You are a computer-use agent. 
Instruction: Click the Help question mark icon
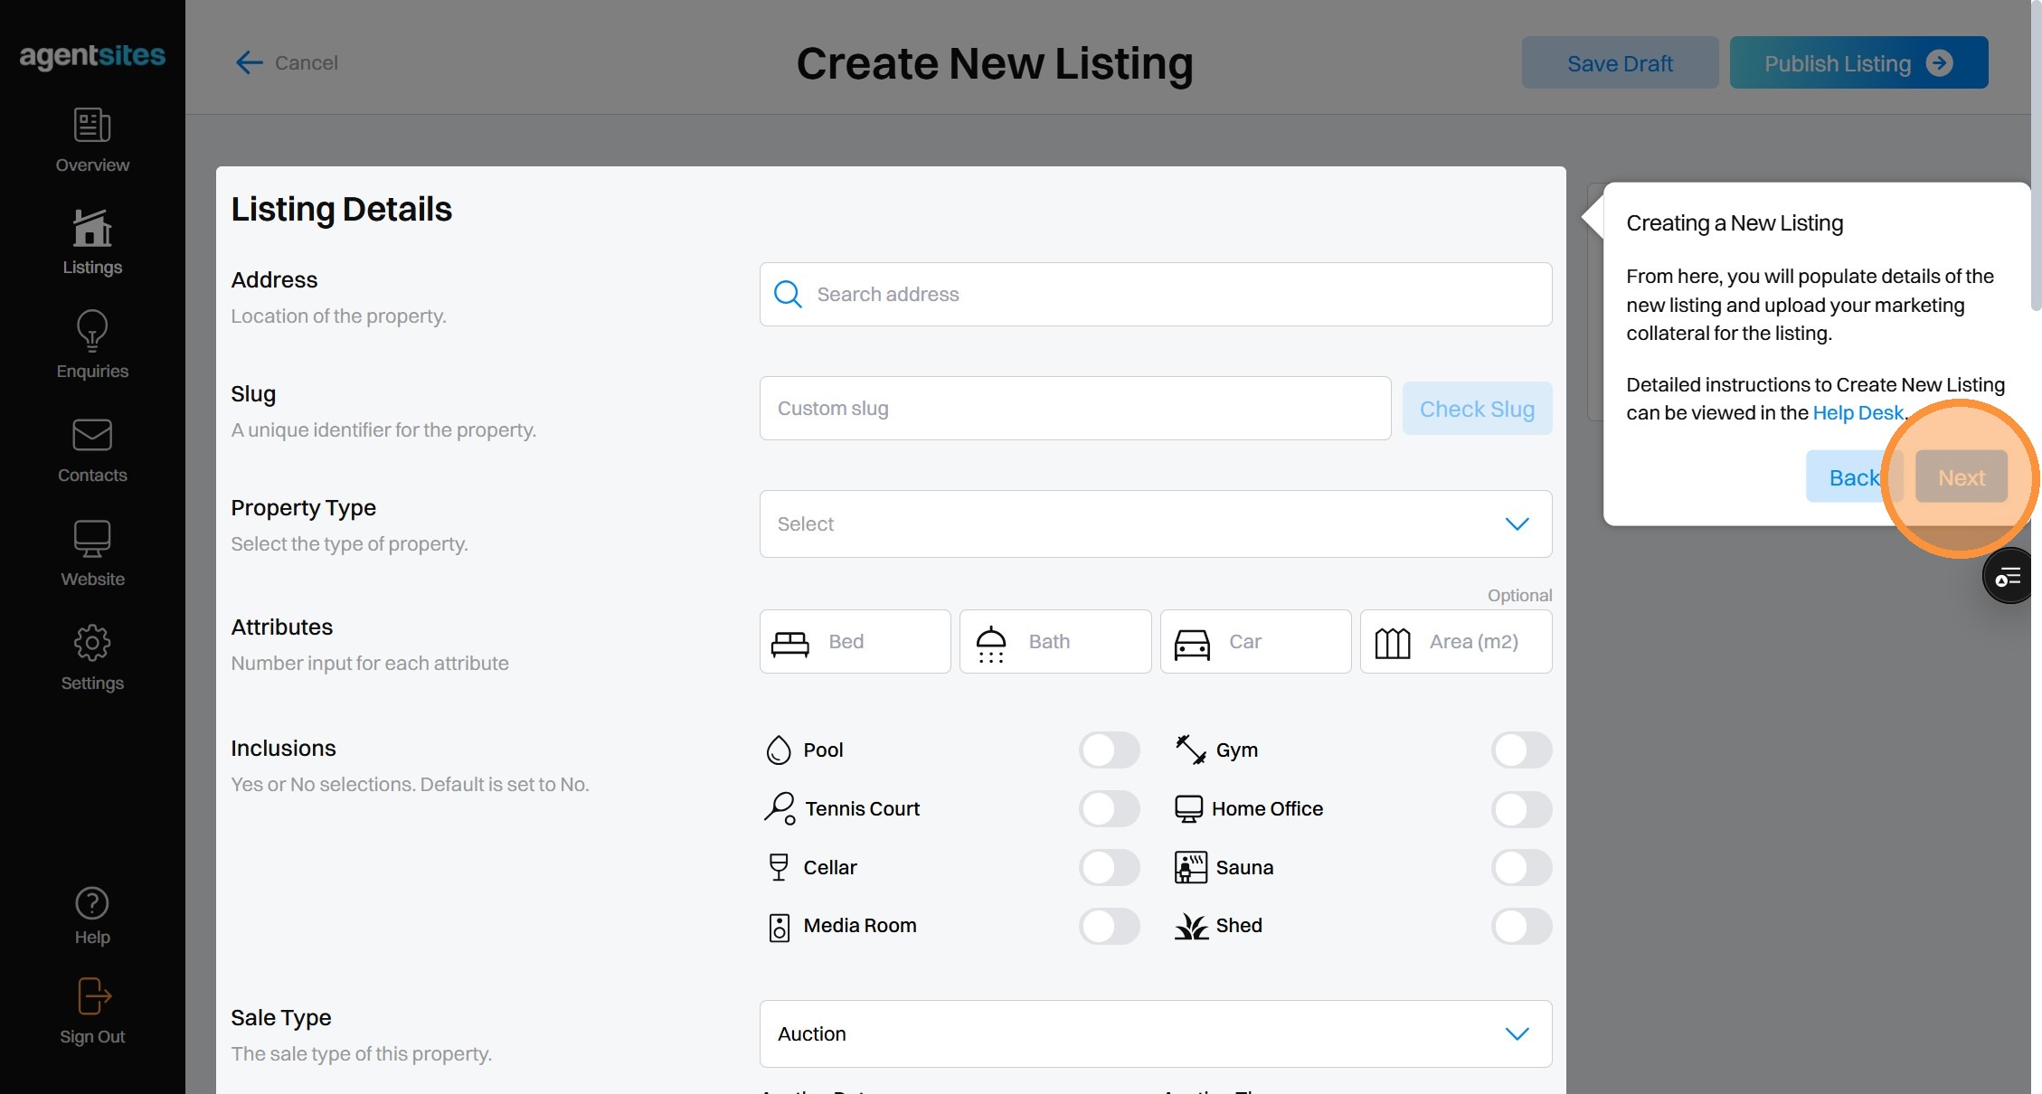[92, 903]
